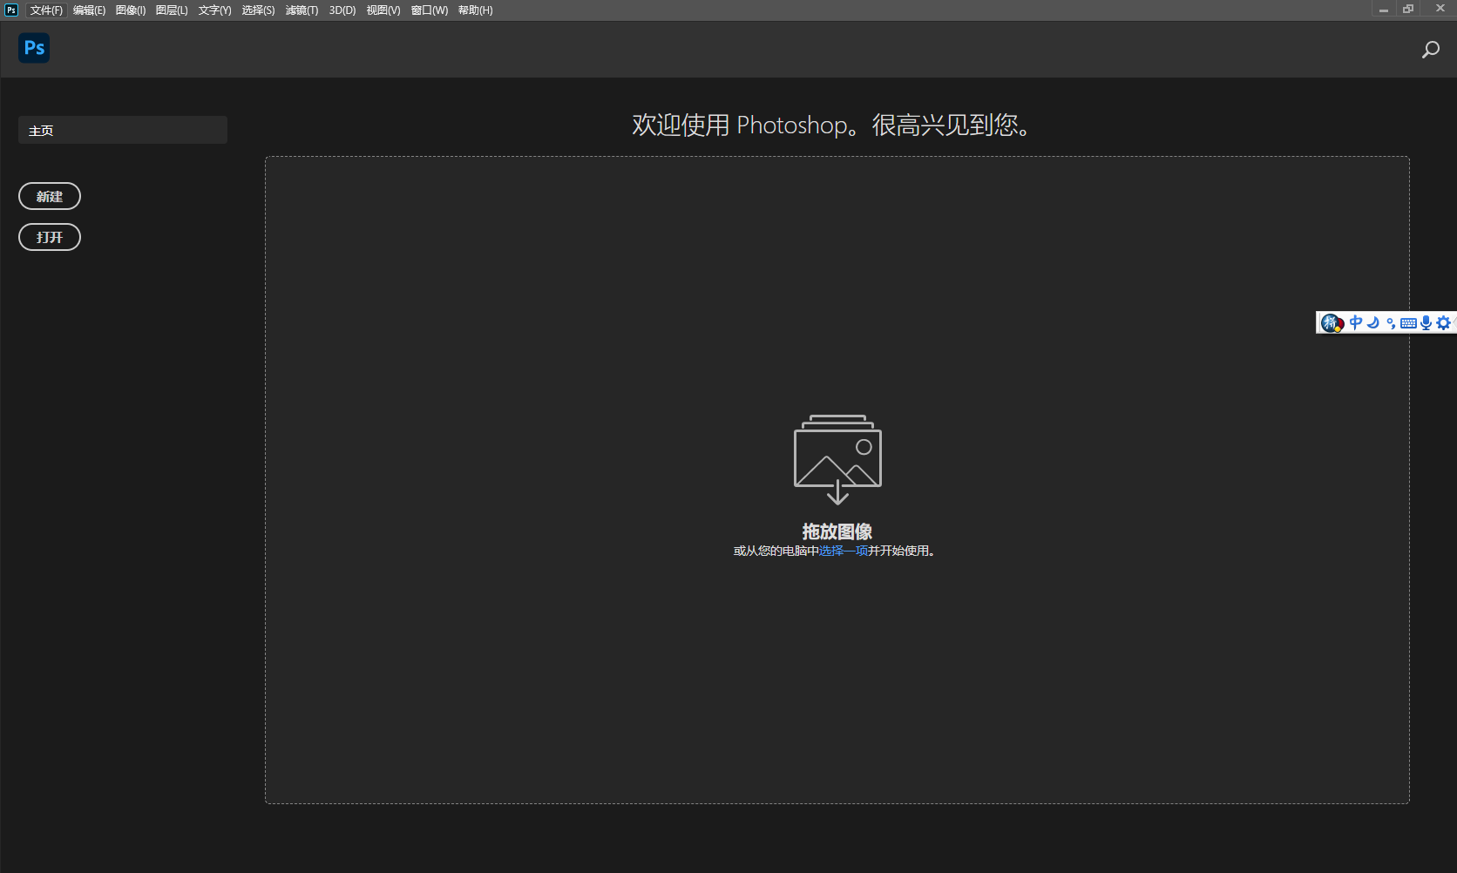The height and width of the screenshot is (873, 1457).
Task: Click the voice input microphone icon
Action: 1426,322
